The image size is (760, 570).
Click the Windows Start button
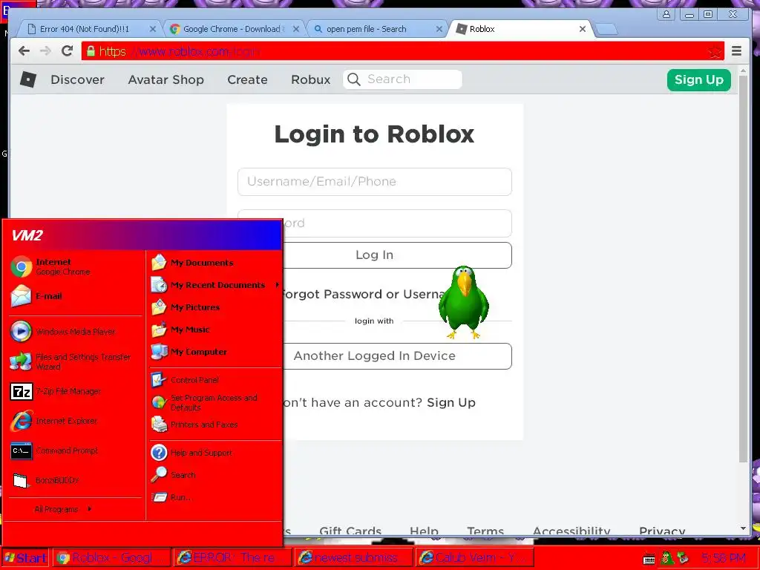pos(26,558)
